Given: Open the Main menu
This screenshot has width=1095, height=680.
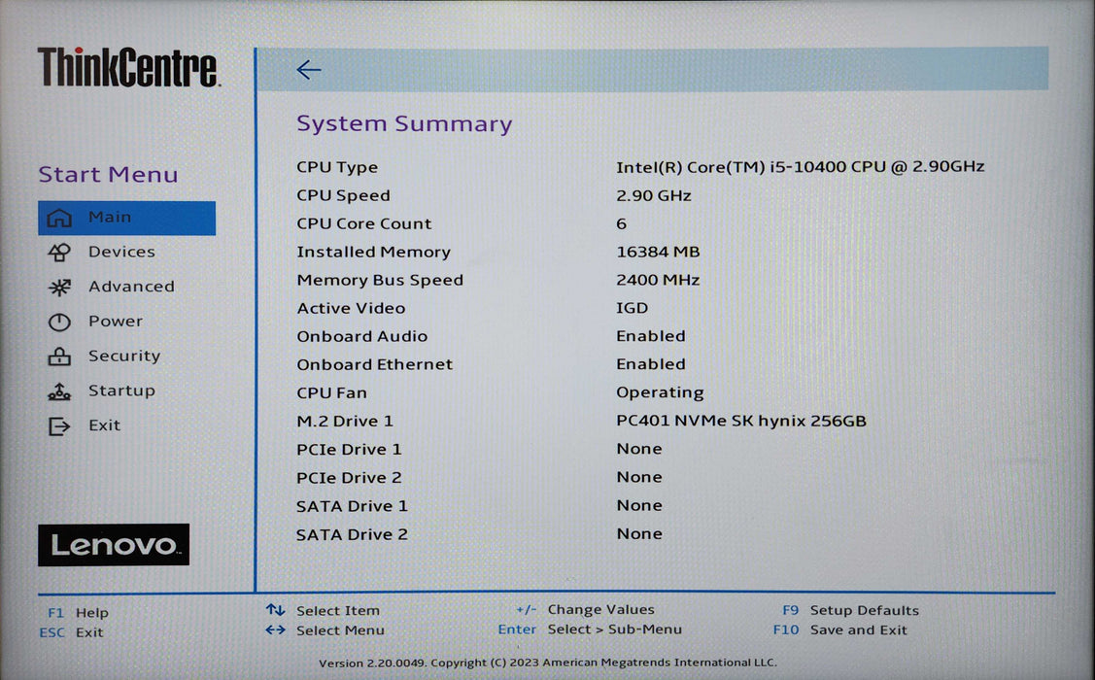Looking at the screenshot, I should [x=126, y=218].
